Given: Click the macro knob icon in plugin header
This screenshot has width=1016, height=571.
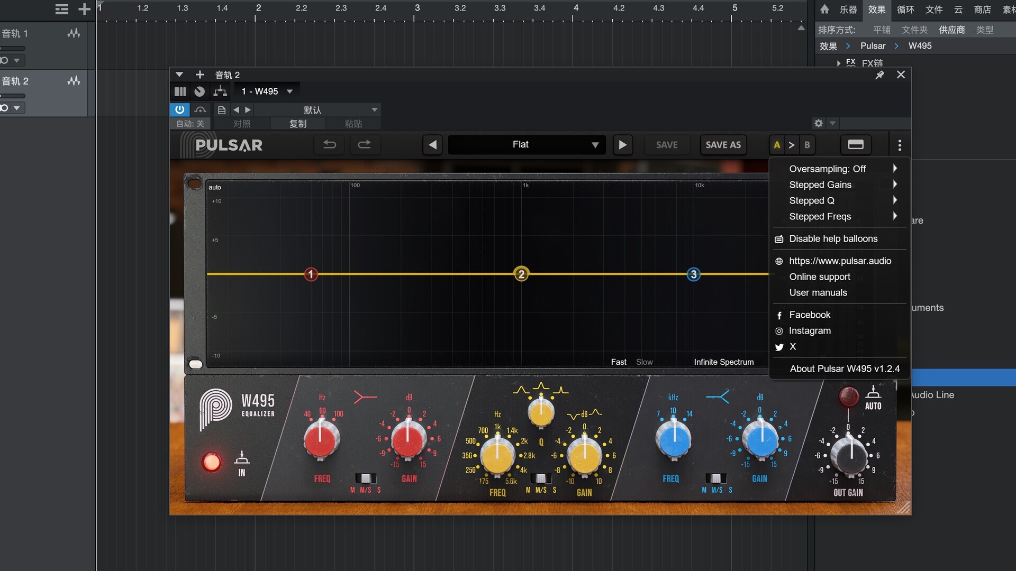Looking at the screenshot, I should (x=199, y=91).
